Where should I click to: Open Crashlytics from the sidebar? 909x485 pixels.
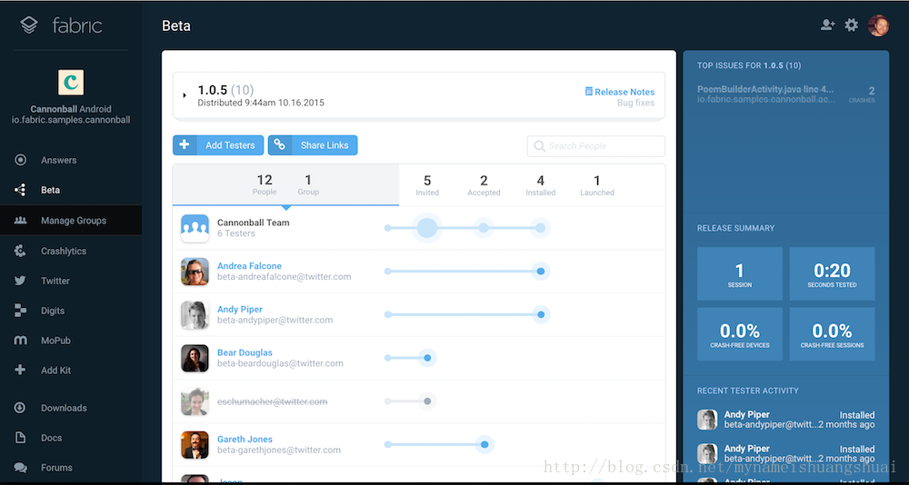[64, 251]
